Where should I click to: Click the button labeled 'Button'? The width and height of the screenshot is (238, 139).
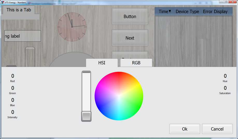tap(130, 17)
